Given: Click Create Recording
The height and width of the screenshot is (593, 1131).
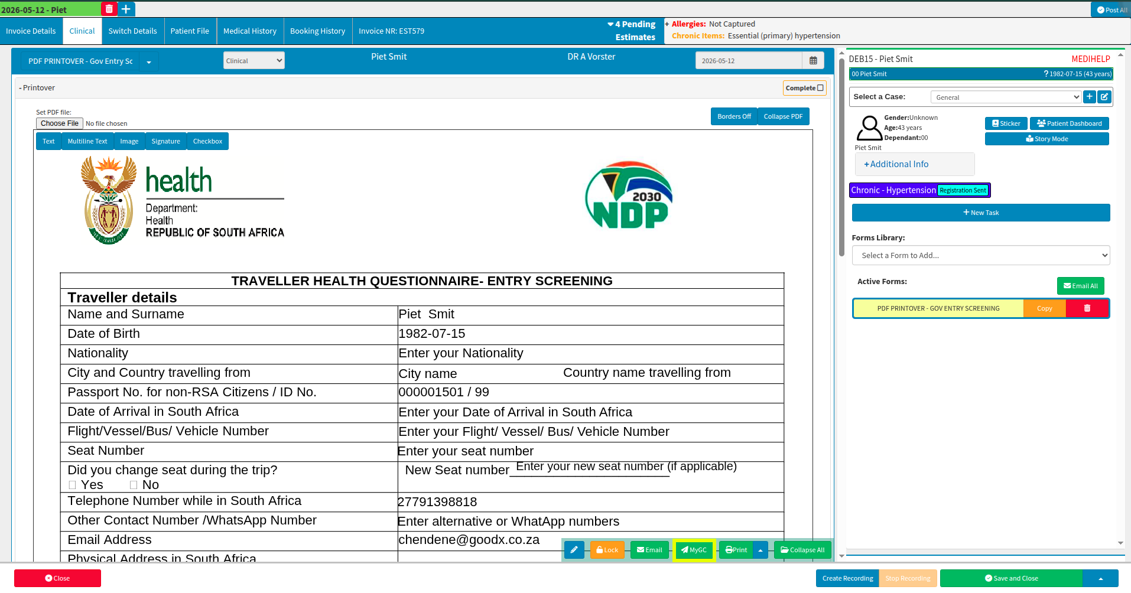Looking at the screenshot, I should [x=847, y=578].
